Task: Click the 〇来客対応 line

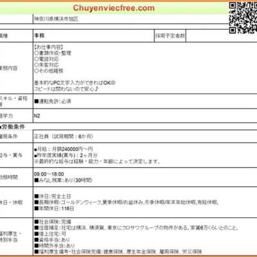Action: click(46, 65)
